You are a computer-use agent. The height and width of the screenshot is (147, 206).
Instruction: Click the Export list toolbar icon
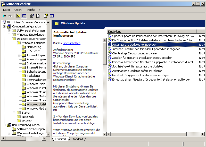coord(38,16)
